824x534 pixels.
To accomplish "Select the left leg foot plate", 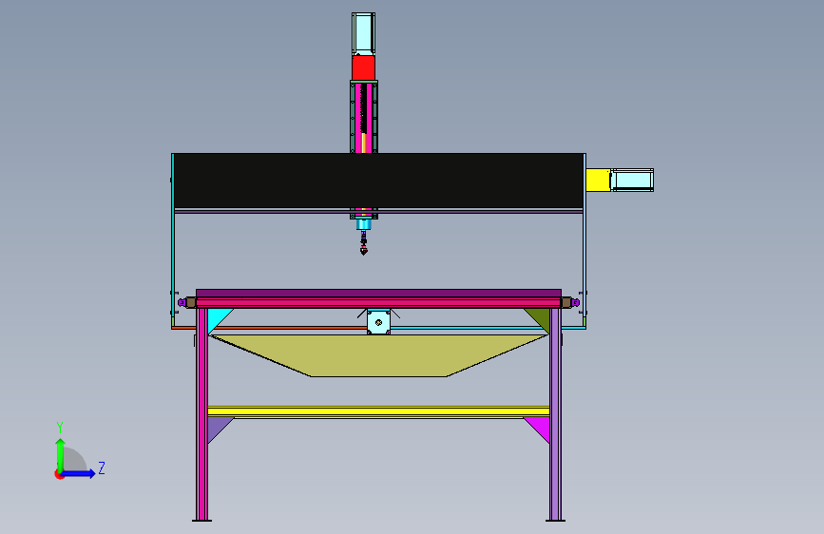I will point(201,521).
